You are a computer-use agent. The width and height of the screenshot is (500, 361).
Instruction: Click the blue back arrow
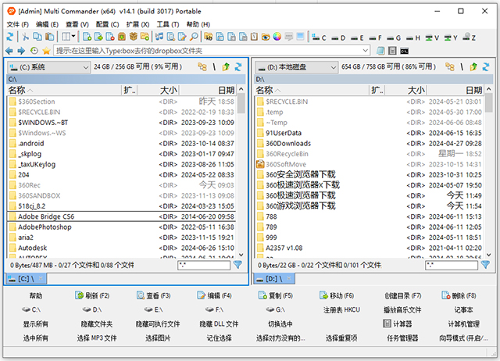(x=9, y=51)
